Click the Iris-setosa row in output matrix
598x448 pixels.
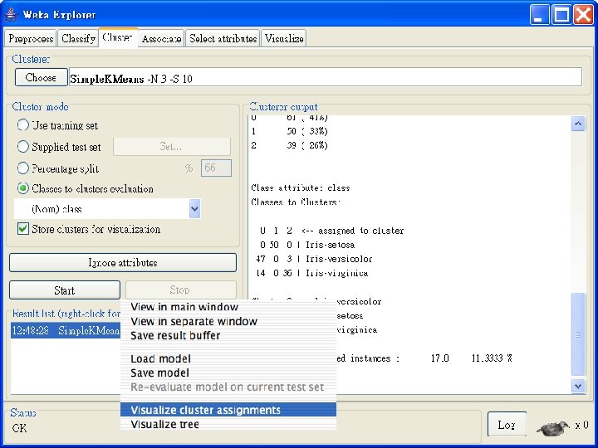[x=307, y=245]
